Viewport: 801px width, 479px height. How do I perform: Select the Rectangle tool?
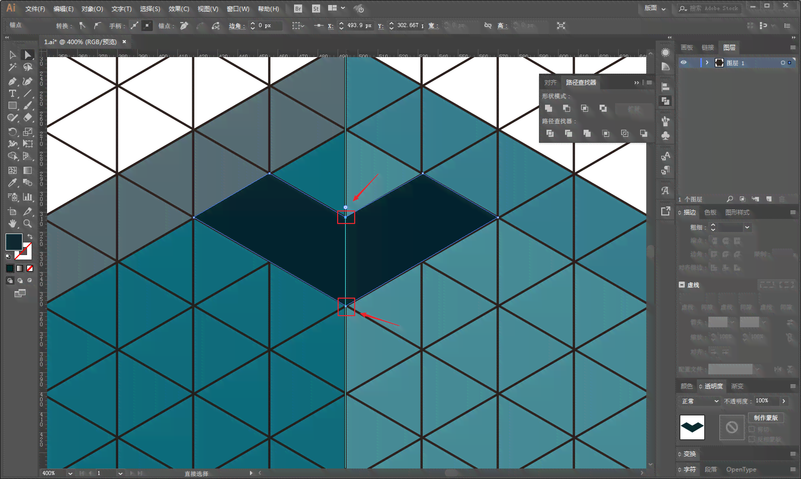(13, 106)
